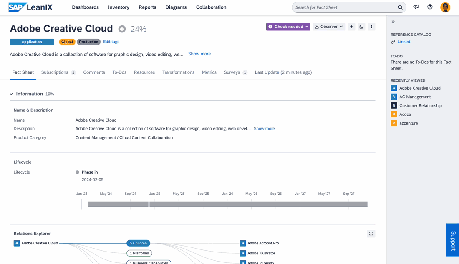Image resolution: width=459 pixels, height=264 pixels.
Task: Collapse the right sidebar with double chevron
Action: tap(393, 22)
